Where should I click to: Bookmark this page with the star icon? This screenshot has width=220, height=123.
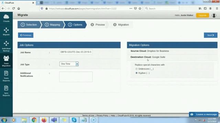click(x=140, y=9)
